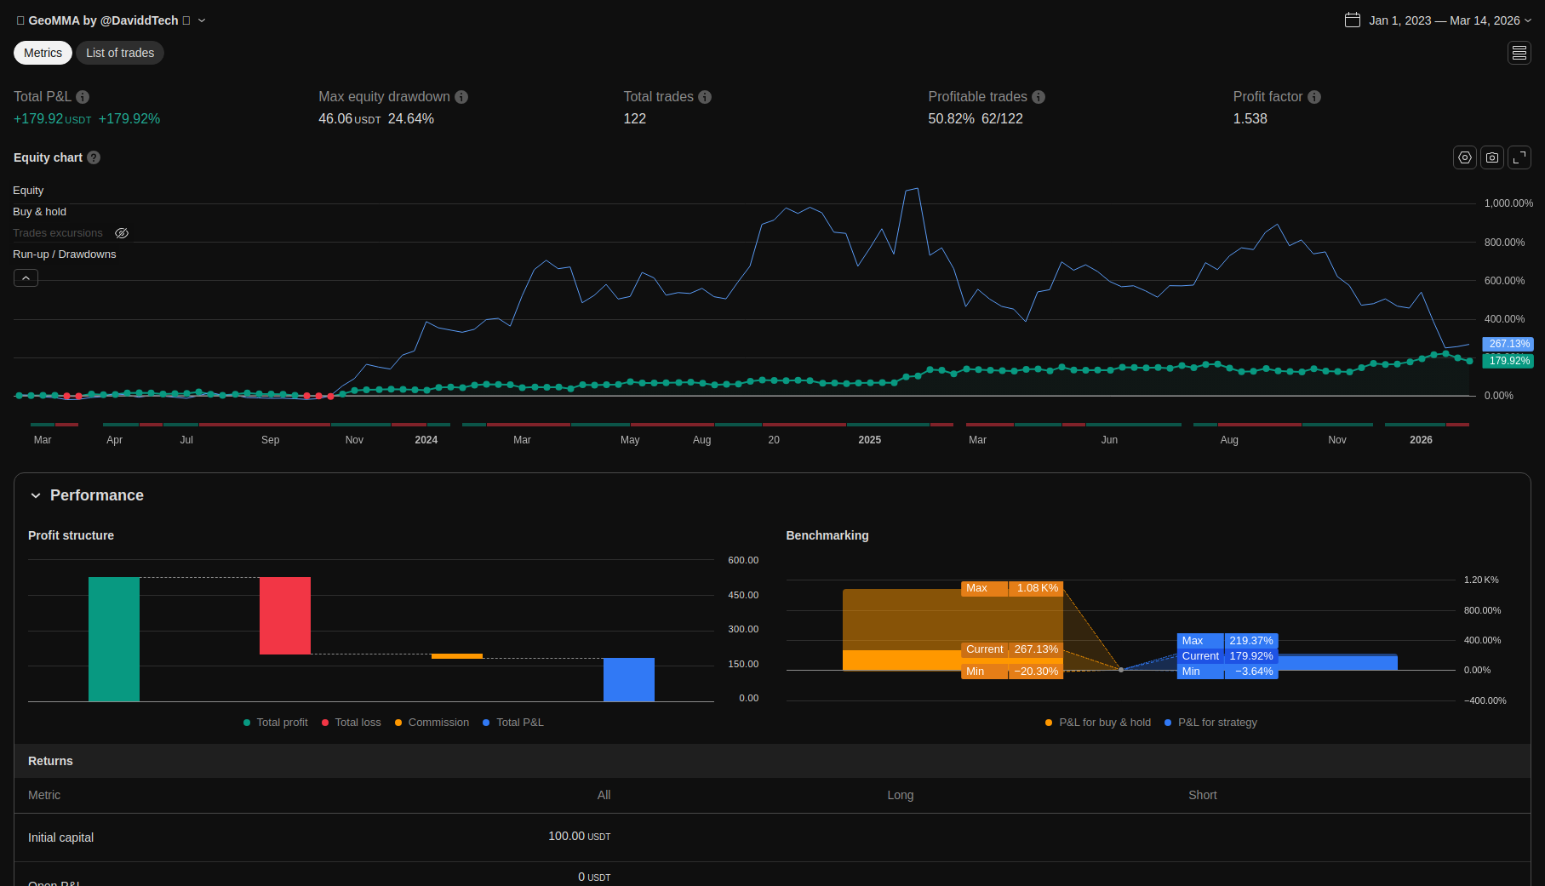Collapse the Performance section

pyautogui.click(x=36, y=495)
